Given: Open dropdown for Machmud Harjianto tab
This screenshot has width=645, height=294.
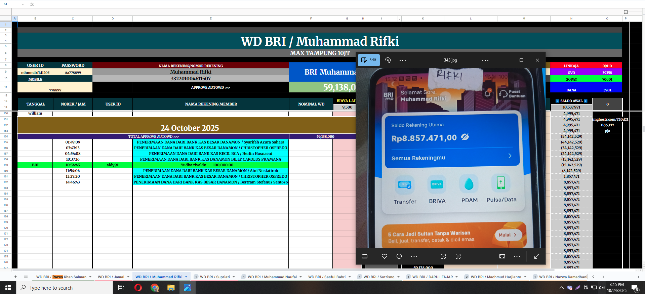Looking at the screenshot, I should (525, 277).
